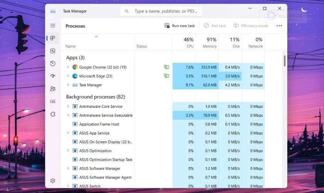Expand Antimalware Core Service row

pos(68,106)
